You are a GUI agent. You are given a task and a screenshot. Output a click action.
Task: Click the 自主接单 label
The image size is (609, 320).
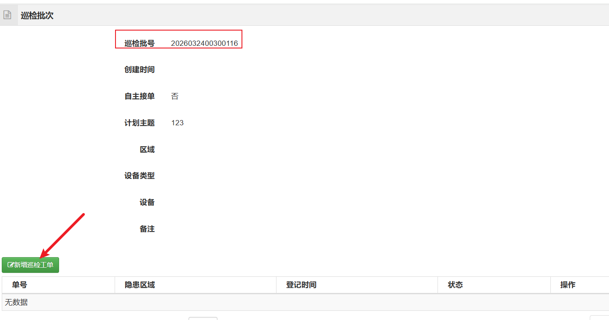coord(140,96)
